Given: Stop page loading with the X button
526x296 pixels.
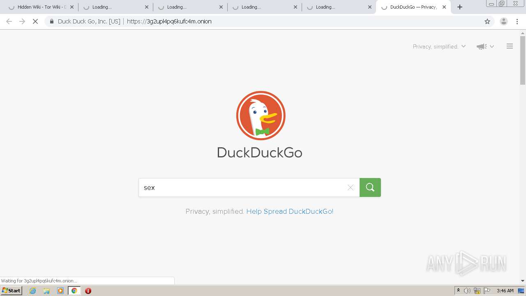Looking at the screenshot, I should pos(35,21).
